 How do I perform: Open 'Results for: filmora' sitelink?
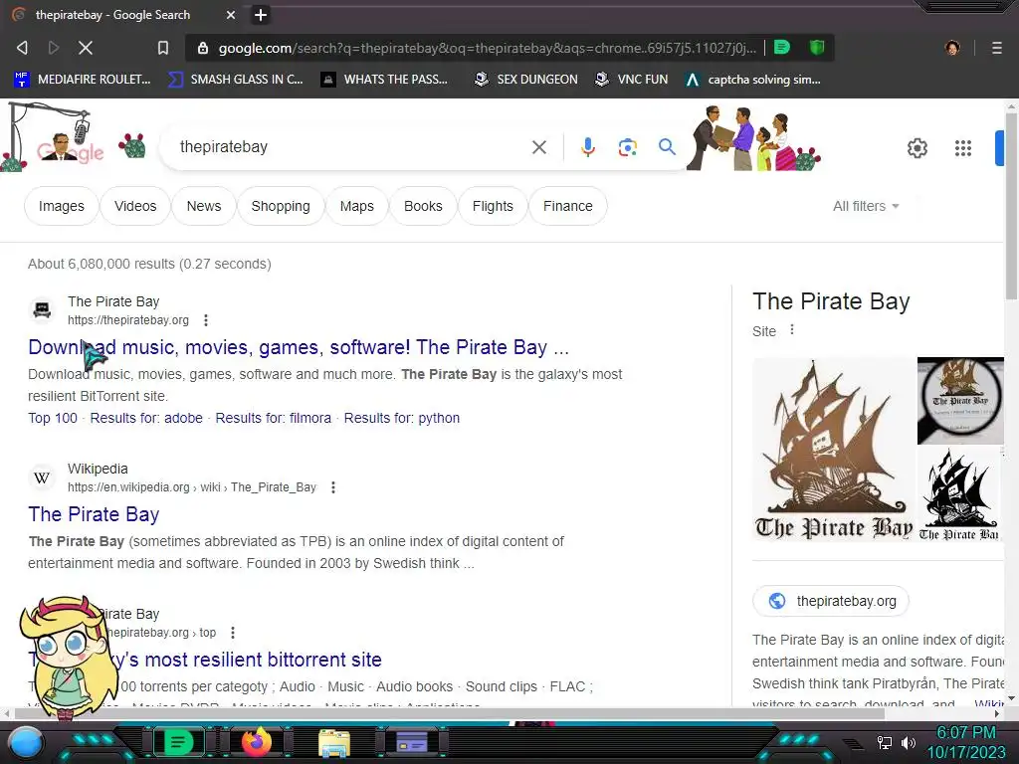[273, 418]
